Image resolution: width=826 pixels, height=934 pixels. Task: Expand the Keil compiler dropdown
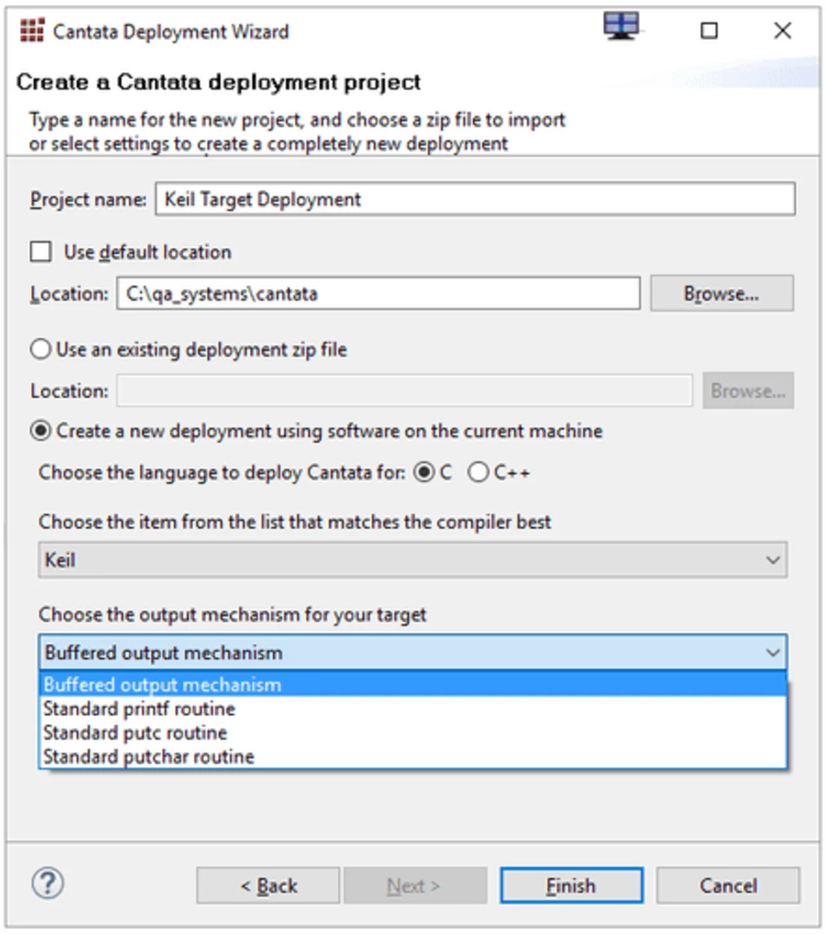point(413,560)
